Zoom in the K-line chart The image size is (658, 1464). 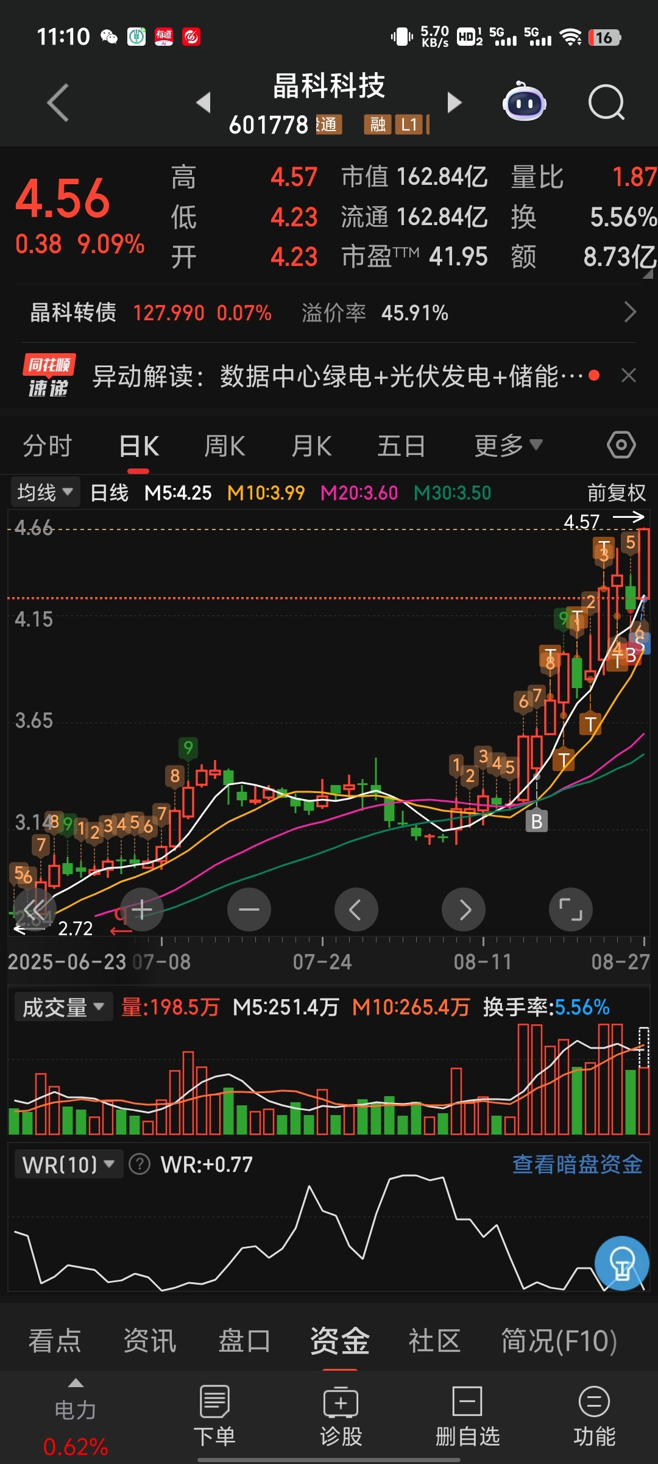coord(142,910)
